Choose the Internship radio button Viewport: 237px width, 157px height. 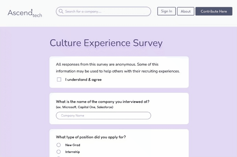click(x=59, y=152)
